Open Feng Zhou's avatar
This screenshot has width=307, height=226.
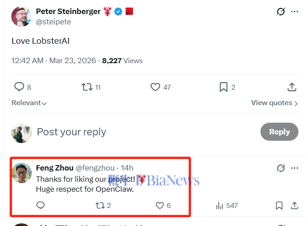point(21,173)
